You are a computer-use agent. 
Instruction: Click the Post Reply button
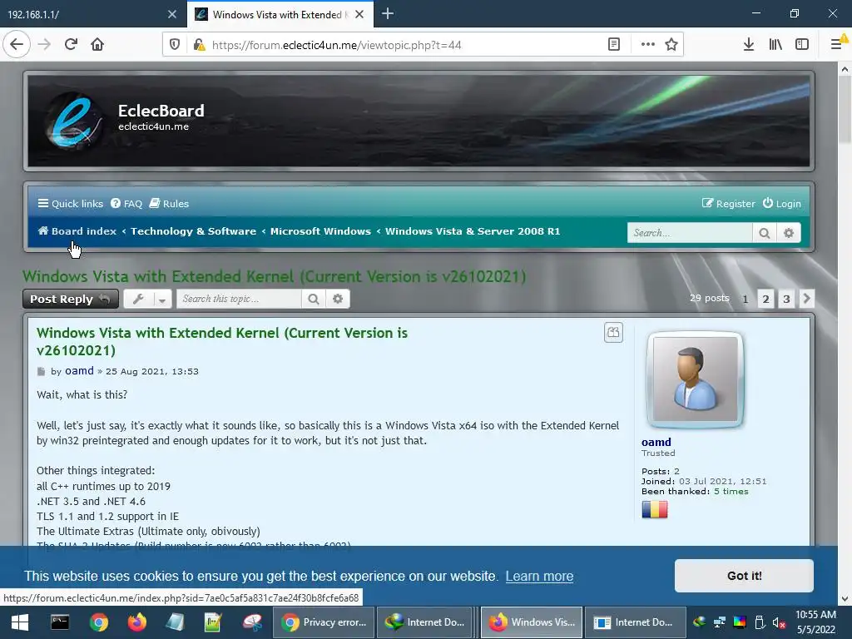(71, 299)
